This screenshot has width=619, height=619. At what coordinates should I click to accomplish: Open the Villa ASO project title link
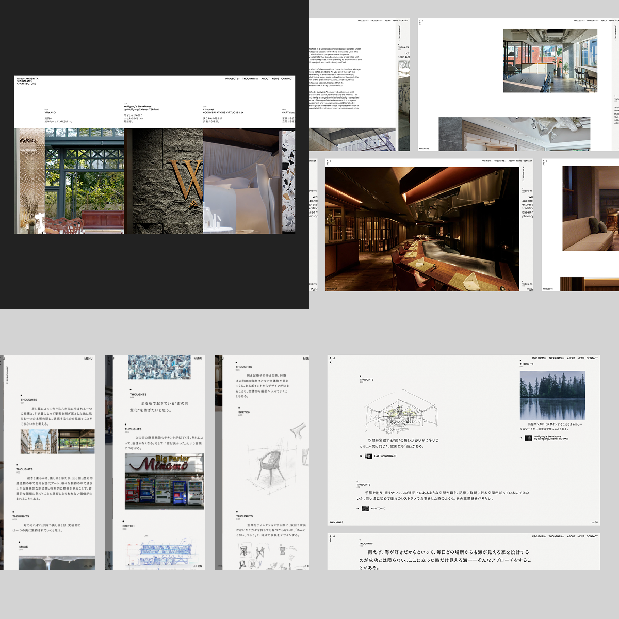[x=50, y=112]
